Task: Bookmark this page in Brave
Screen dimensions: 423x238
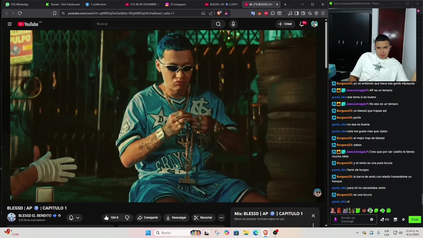Action: coord(55,13)
